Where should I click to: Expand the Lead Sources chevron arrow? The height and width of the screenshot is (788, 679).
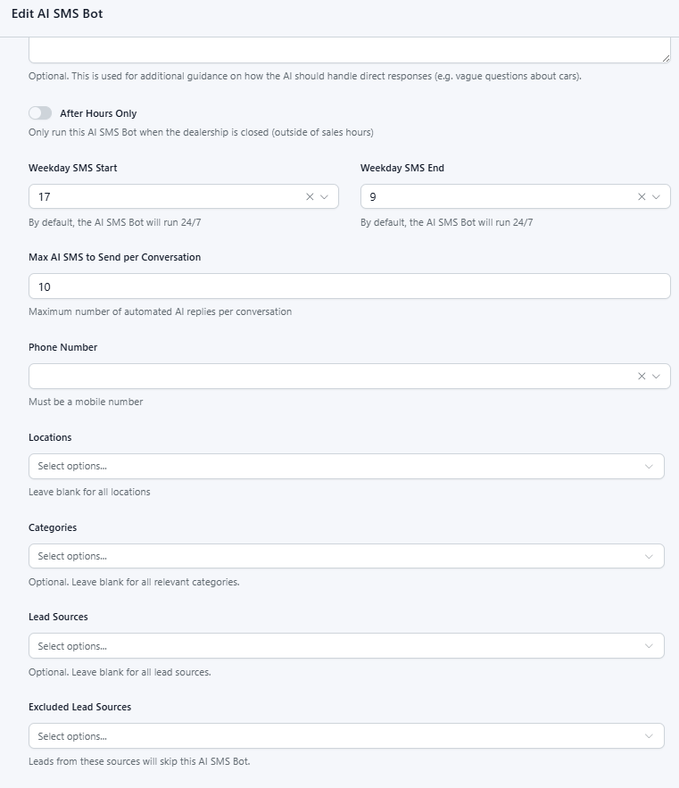(649, 646)
